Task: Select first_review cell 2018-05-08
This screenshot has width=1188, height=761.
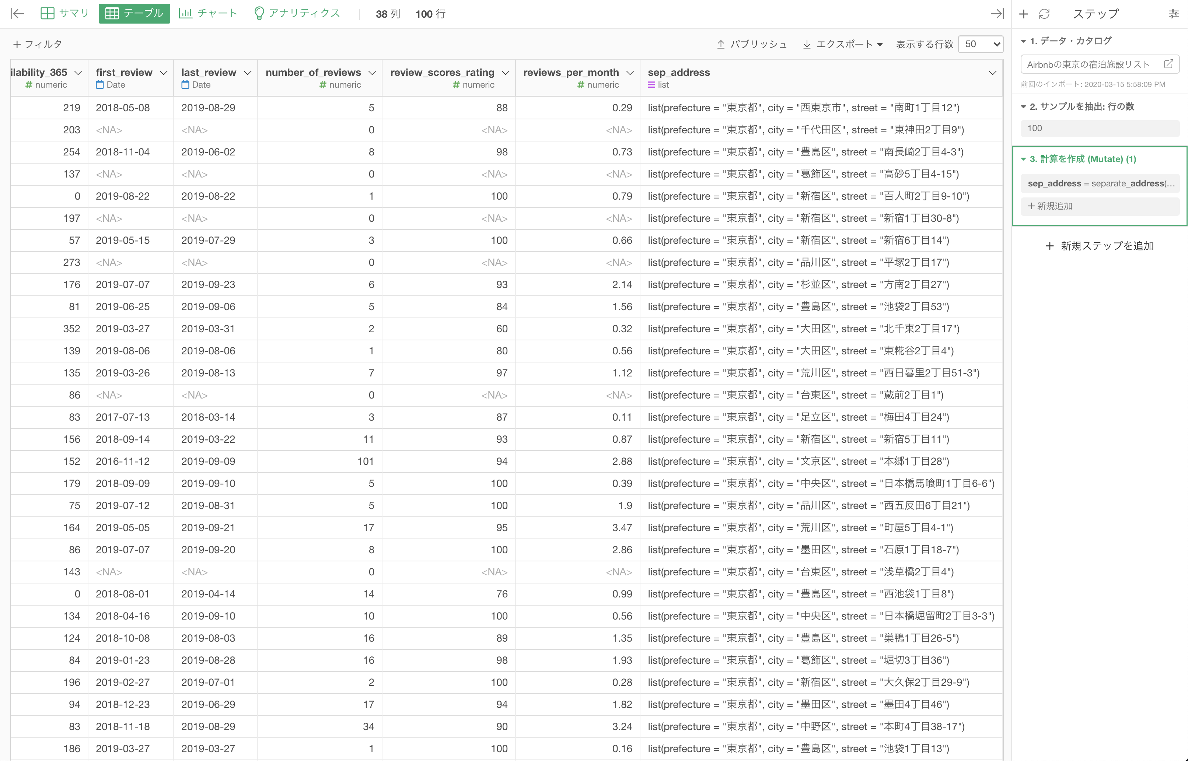Action: pos(130,108)
